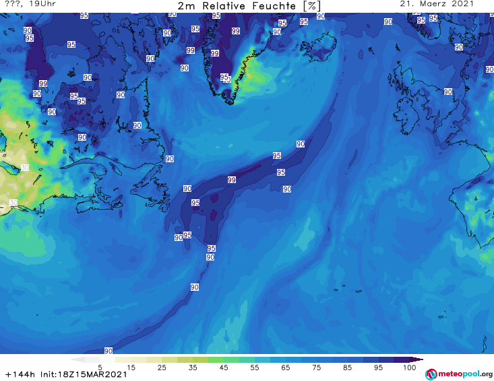Click the colorbar label '5'

[100, 368]
